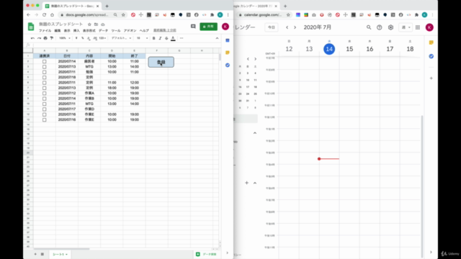Print the spreadsheet

[x=45, y=38]
